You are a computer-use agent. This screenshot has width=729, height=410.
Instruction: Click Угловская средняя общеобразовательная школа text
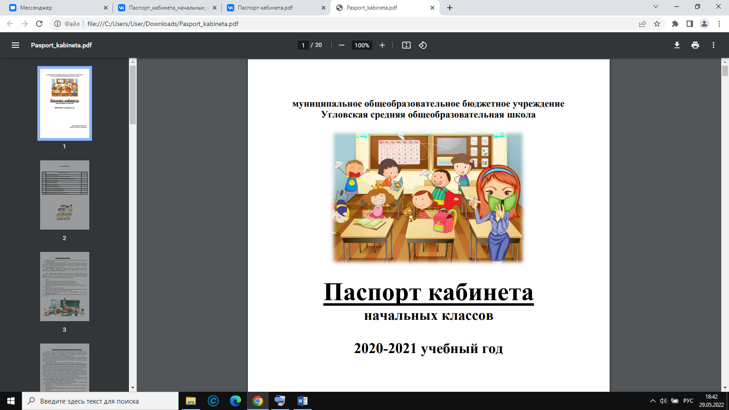click(428, 115)
